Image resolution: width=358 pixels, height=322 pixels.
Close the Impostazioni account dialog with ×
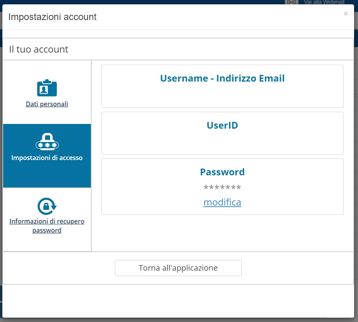coord(345,14)
